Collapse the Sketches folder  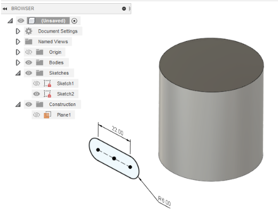18,73
